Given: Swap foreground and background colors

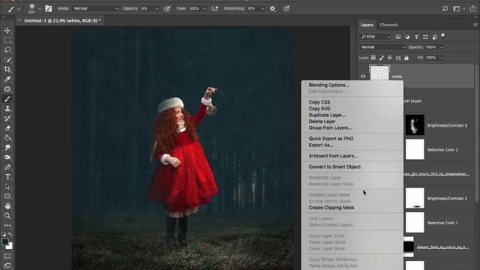Looking at the screenshot, I should 10,235.
